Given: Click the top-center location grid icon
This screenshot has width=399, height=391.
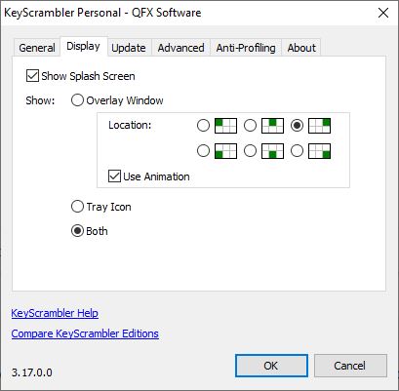Looking at the screenshot, I should [x=272, y=126].
